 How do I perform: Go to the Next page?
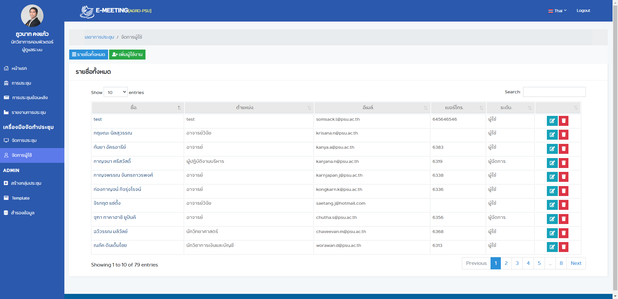[x=576, y=263]
